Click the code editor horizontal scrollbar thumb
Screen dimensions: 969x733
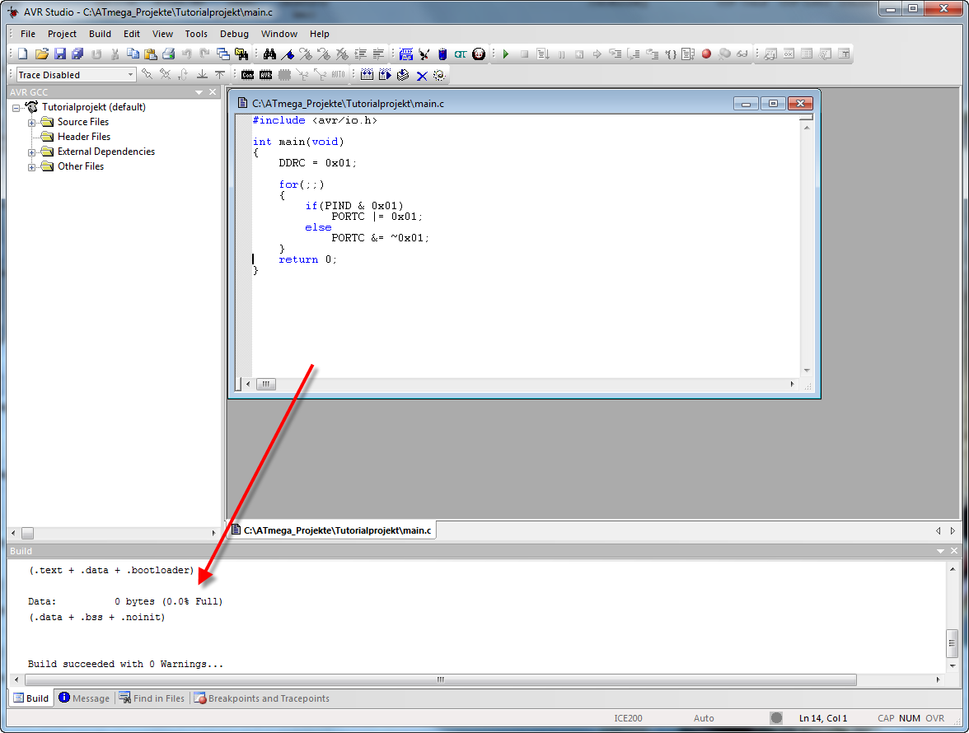265,384
